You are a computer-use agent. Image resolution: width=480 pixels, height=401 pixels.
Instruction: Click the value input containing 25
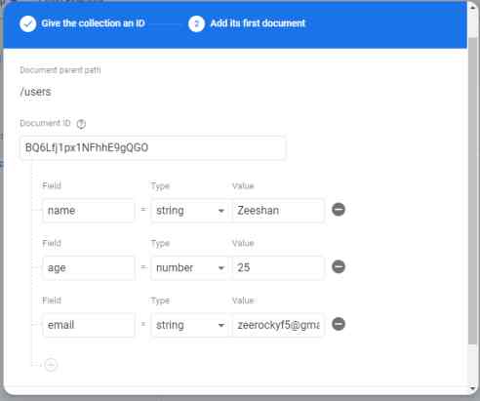point(278,267)
